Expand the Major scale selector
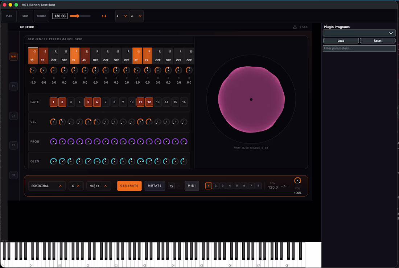 [x=98, y=186]
